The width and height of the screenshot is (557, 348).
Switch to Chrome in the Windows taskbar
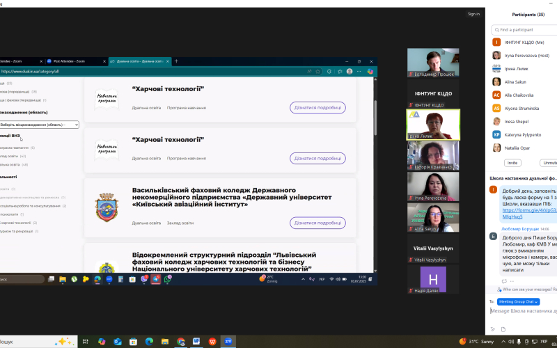181,342
